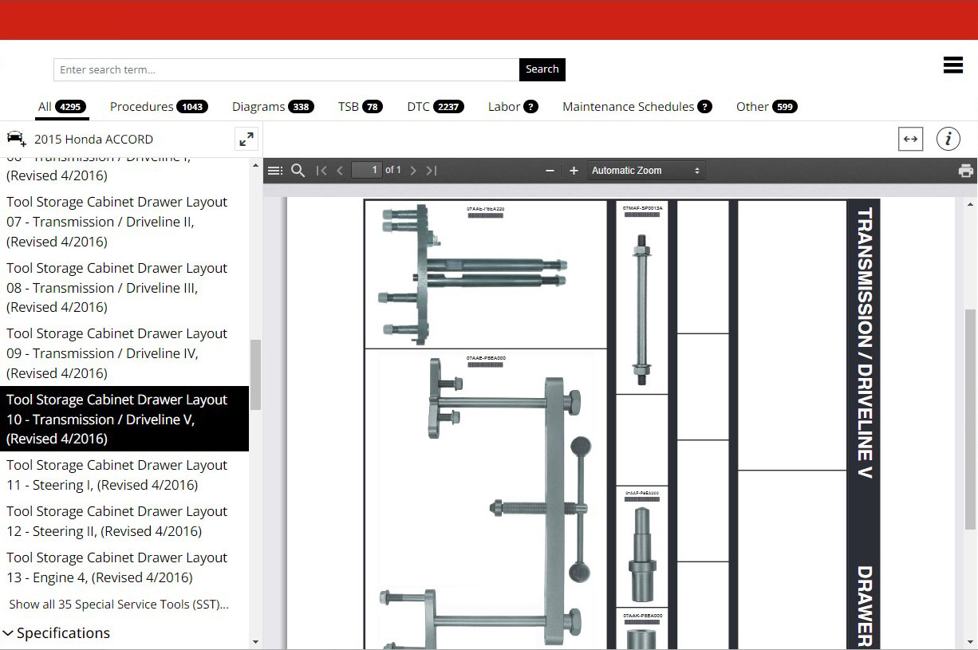Show all 35 Special Service Tools link
The width and height of the screenshot is (978, 650).
tap(119, 605)
